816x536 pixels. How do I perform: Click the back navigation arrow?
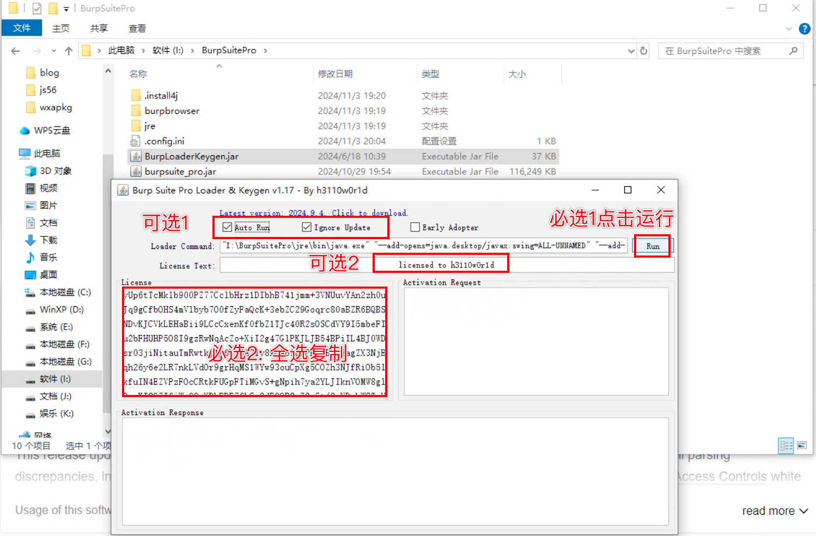coord(16,51)
